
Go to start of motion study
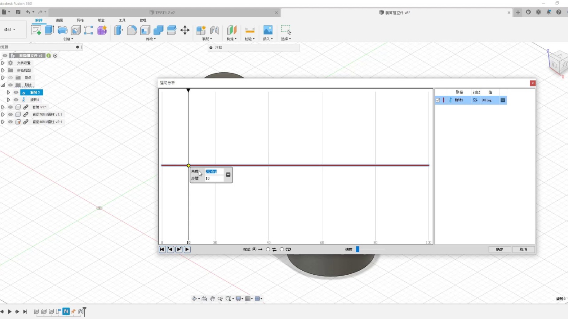tap(162, 249)
